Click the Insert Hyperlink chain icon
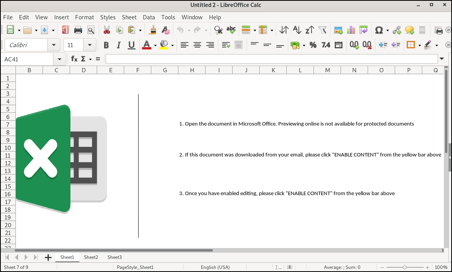Screen dimensions: 452x272 point(397,30)
